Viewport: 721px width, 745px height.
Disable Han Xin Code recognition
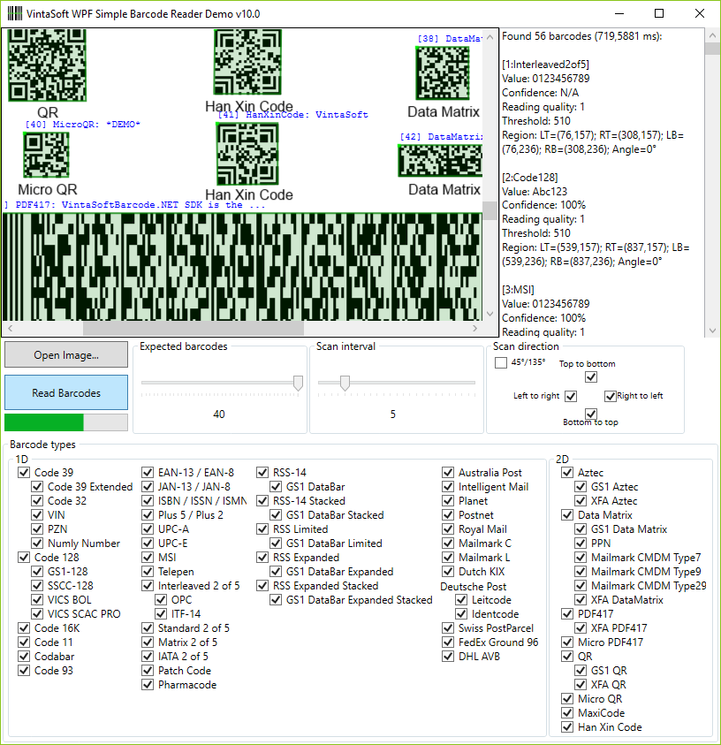click(x=567, y=727)
